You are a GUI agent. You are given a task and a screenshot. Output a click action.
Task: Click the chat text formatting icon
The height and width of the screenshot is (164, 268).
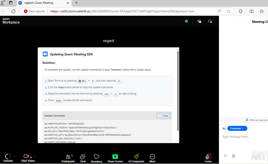point(225,156)
